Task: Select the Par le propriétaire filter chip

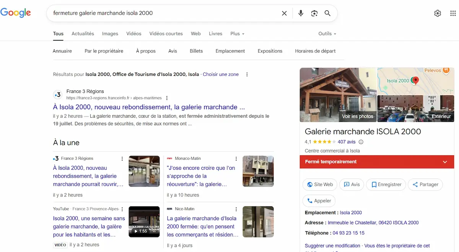Action: click(x=104, y=51)
